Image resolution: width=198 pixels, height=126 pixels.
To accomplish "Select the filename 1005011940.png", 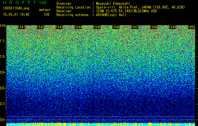I will (x=16, y=9).
